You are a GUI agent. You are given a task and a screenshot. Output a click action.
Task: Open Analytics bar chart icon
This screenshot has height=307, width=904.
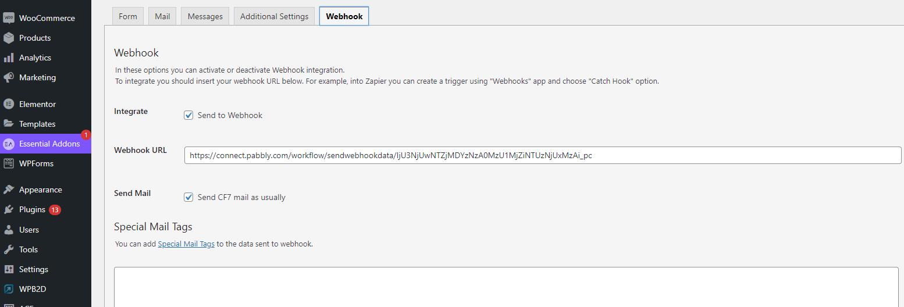(9, 58)
